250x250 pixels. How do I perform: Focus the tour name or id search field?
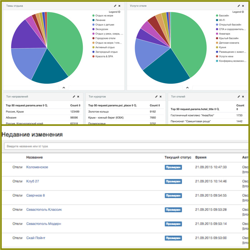coord(127,146)
